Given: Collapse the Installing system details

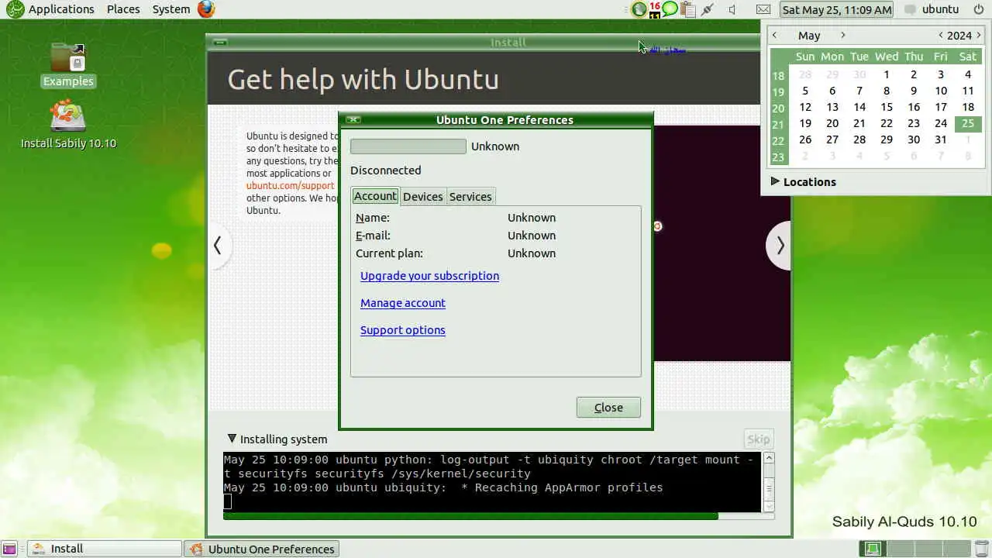Looking at the screenshot, I should (x=277, y=439).
